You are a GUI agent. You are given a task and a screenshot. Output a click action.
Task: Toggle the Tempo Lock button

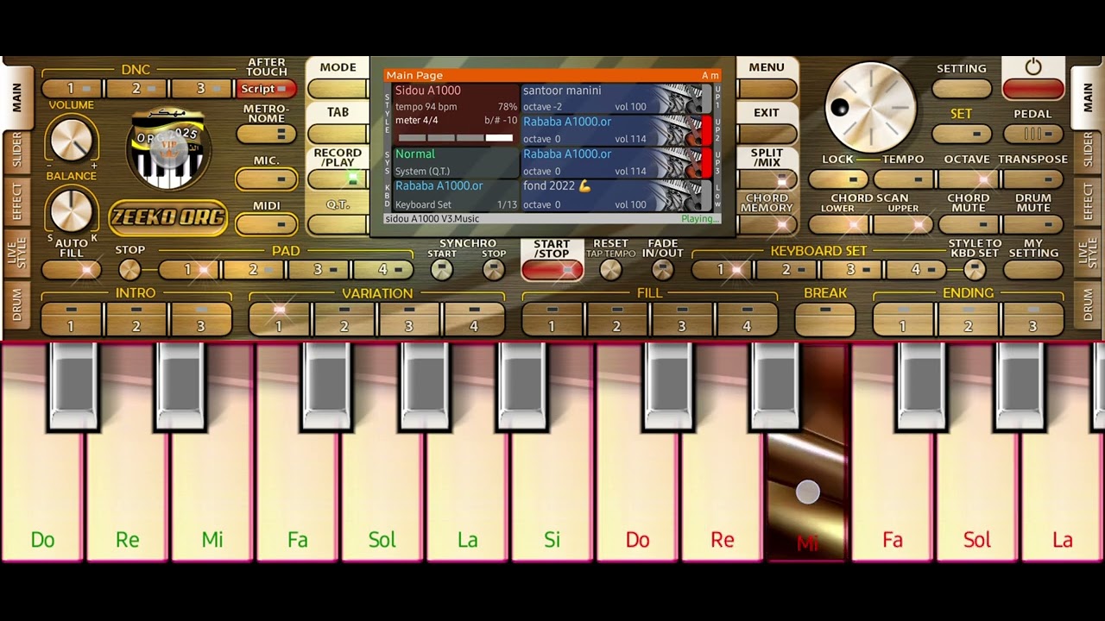(x=838, y=179)
